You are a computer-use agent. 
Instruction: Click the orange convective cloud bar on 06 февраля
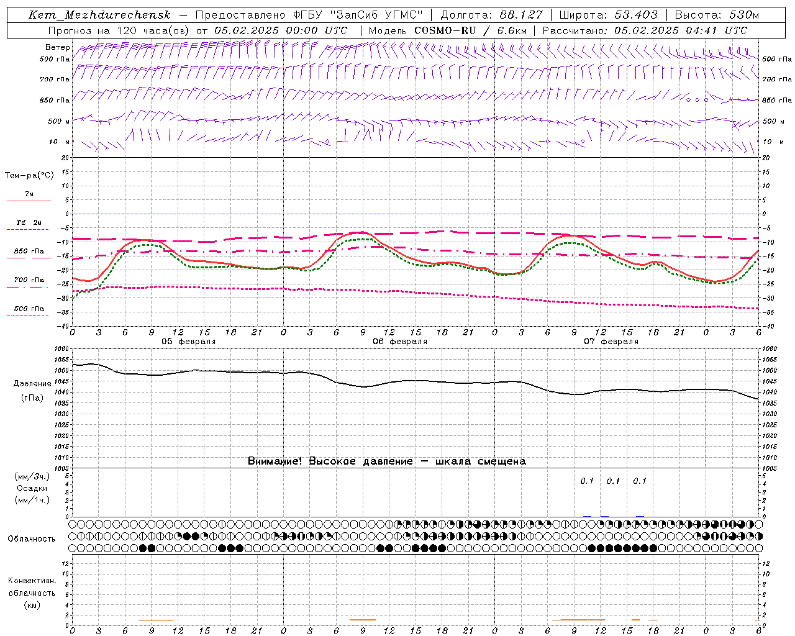point(363,619)
